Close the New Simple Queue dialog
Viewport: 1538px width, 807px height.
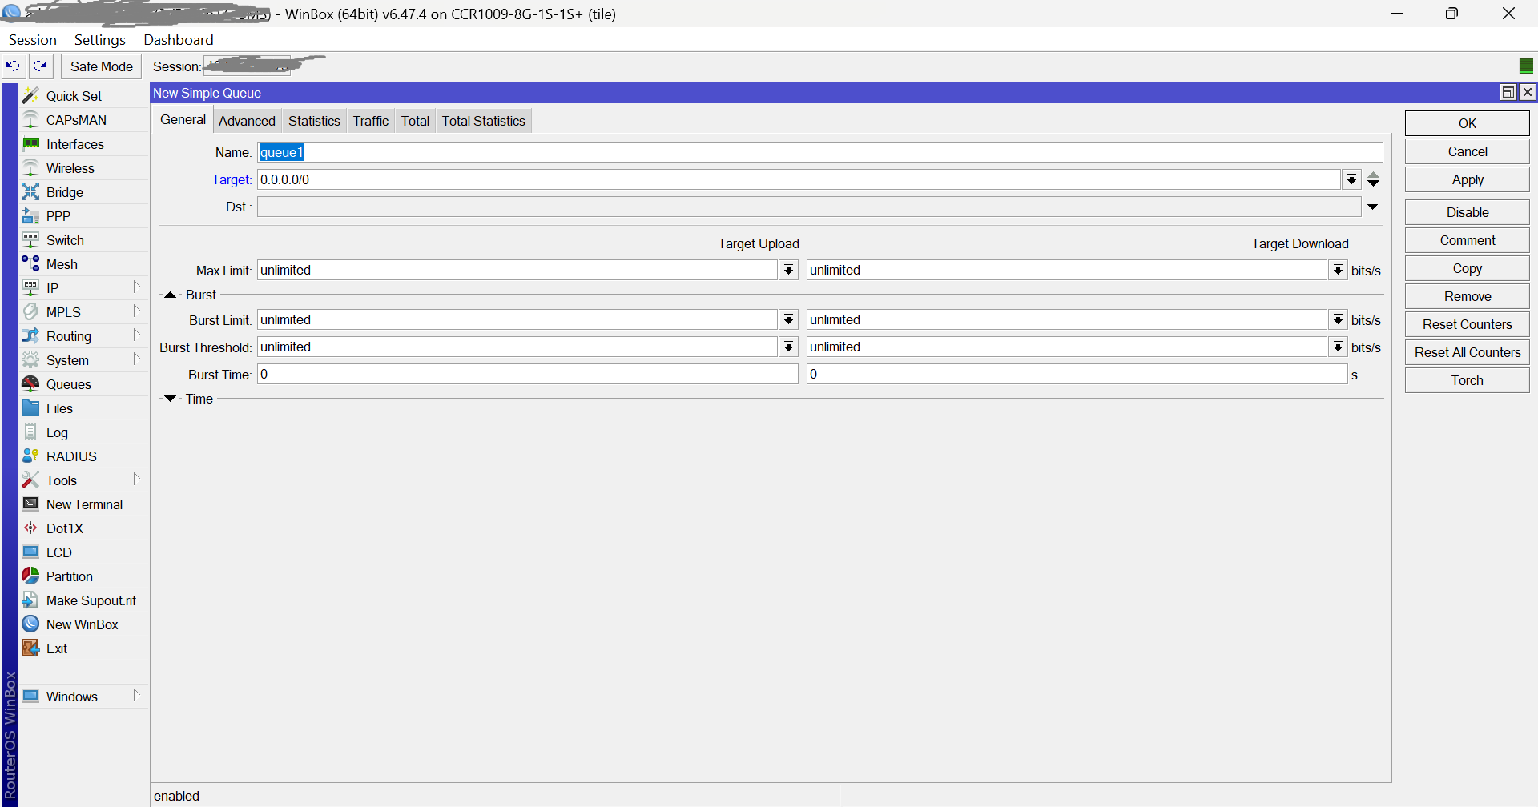coord(1528,92)
